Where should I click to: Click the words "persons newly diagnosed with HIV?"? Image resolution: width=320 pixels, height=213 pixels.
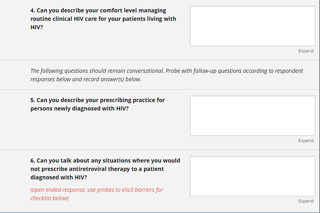point(80,109)
